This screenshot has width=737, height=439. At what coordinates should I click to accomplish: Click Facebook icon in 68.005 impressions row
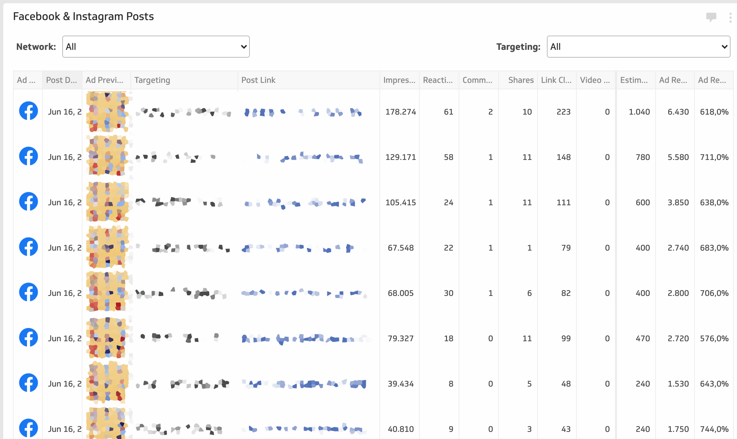[29, 292]
